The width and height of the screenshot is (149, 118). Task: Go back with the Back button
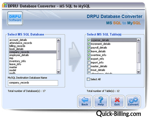point(85,101)
